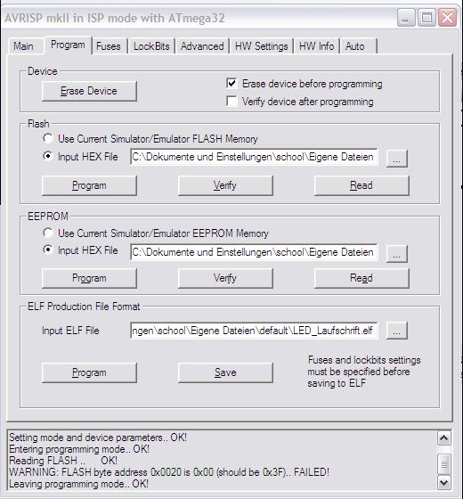Open the Fuses tab

(x=109, y=46)
